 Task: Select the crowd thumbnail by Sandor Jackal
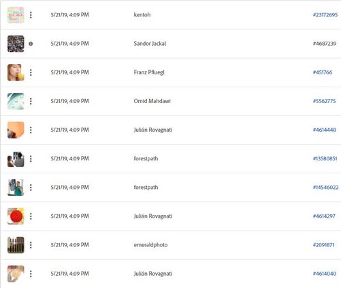click(16, 44)
